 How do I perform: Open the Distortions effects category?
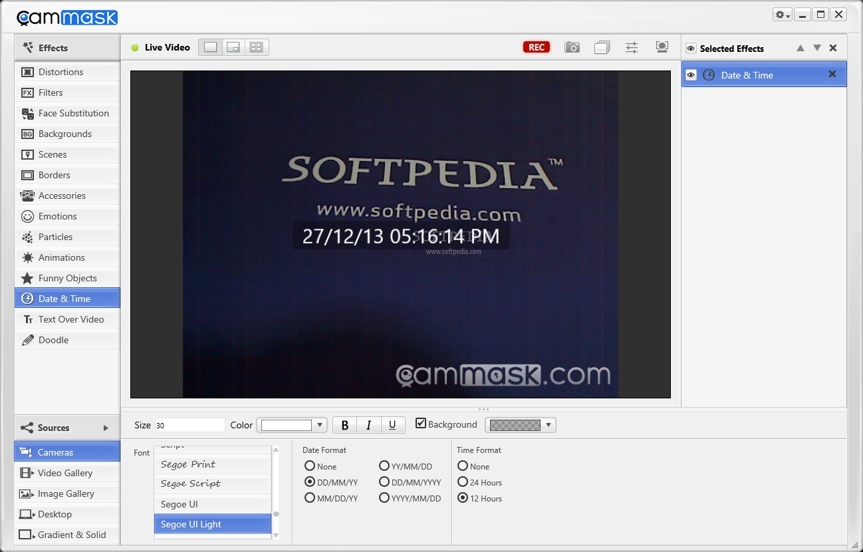[67, 72]
